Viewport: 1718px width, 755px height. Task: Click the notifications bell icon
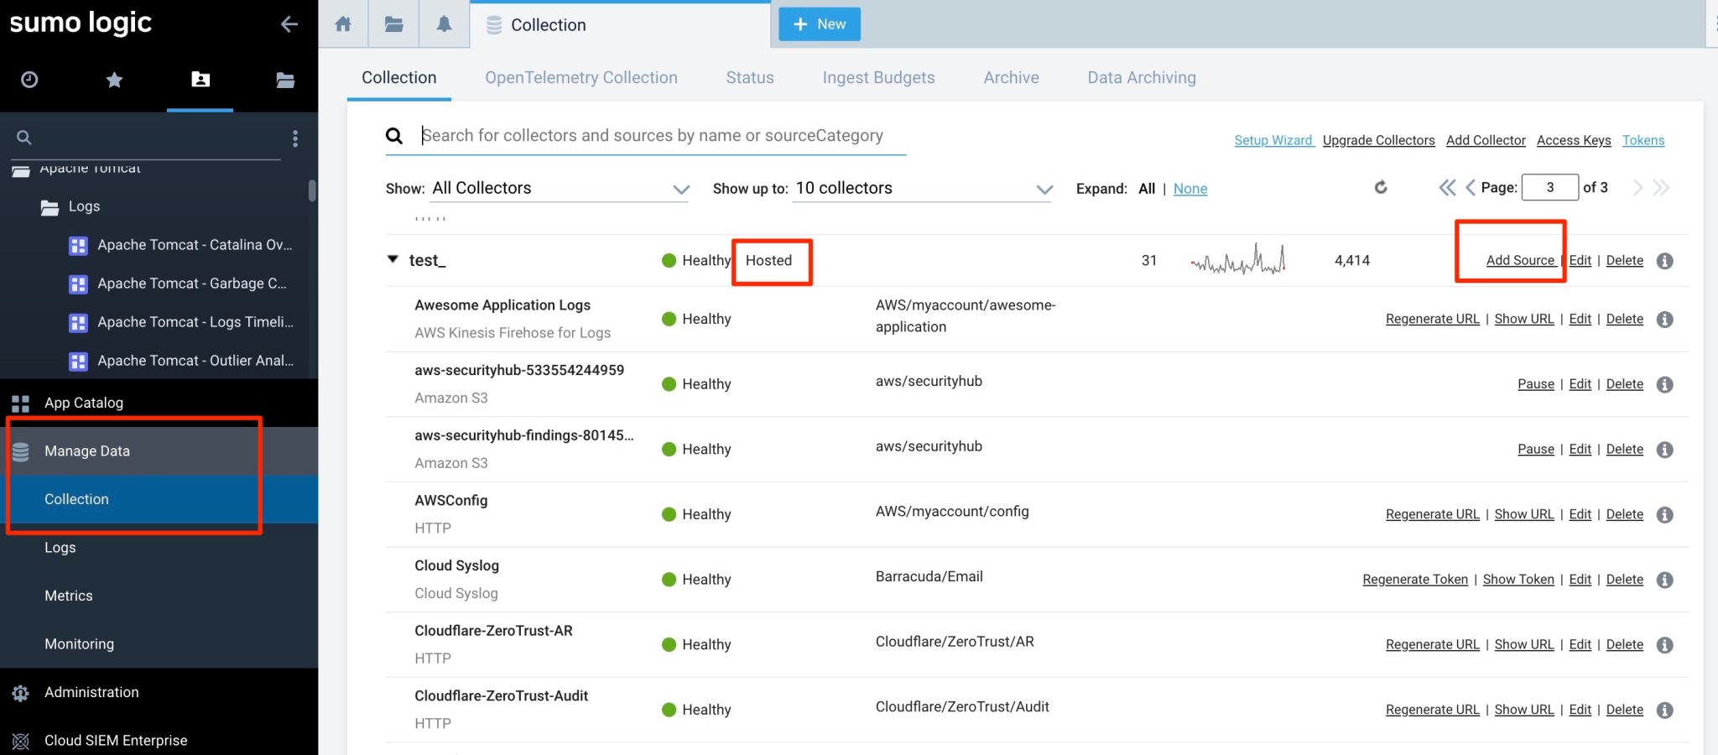[x=444, y=24]
